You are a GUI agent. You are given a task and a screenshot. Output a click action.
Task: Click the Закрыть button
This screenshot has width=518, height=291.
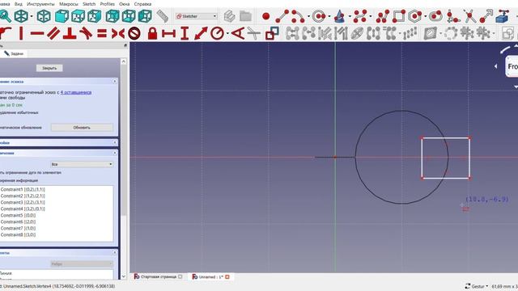click(49, 68)
